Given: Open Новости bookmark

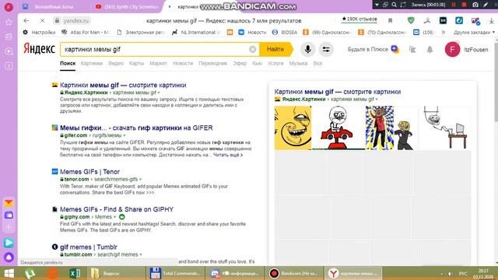Looking at the screenshot, I should 252,33.
